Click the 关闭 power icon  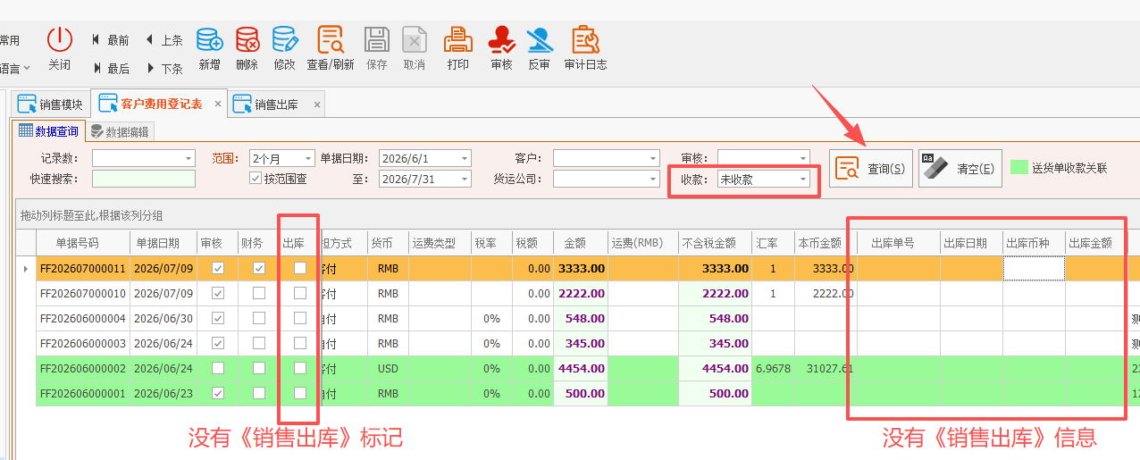pos(60,40)
